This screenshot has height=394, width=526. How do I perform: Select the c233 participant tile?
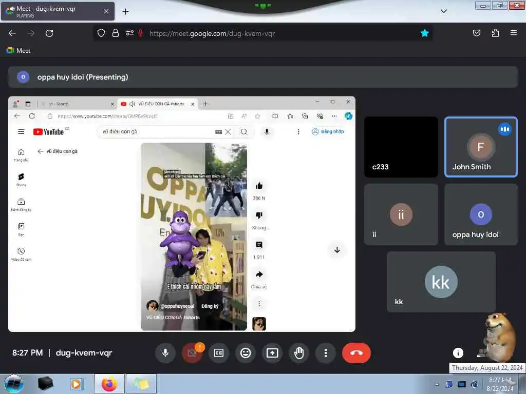(x=401, y=147)
